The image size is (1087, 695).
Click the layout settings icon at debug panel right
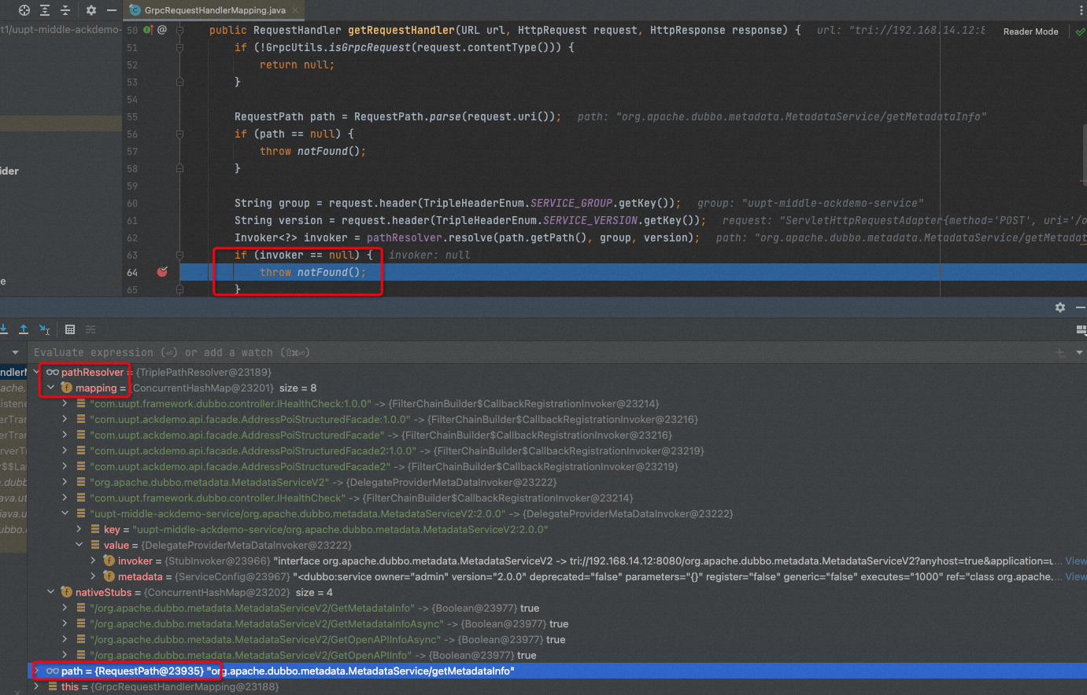(1081, 330)
